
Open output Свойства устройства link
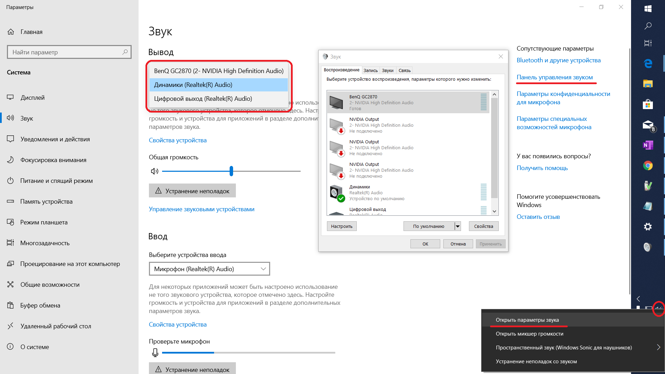click(x=178, y=140)
